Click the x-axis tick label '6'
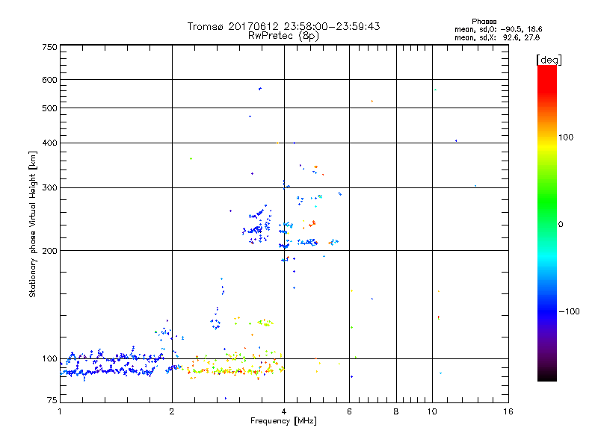The height and width of the screenshot is (448, 598). [349, 411]
